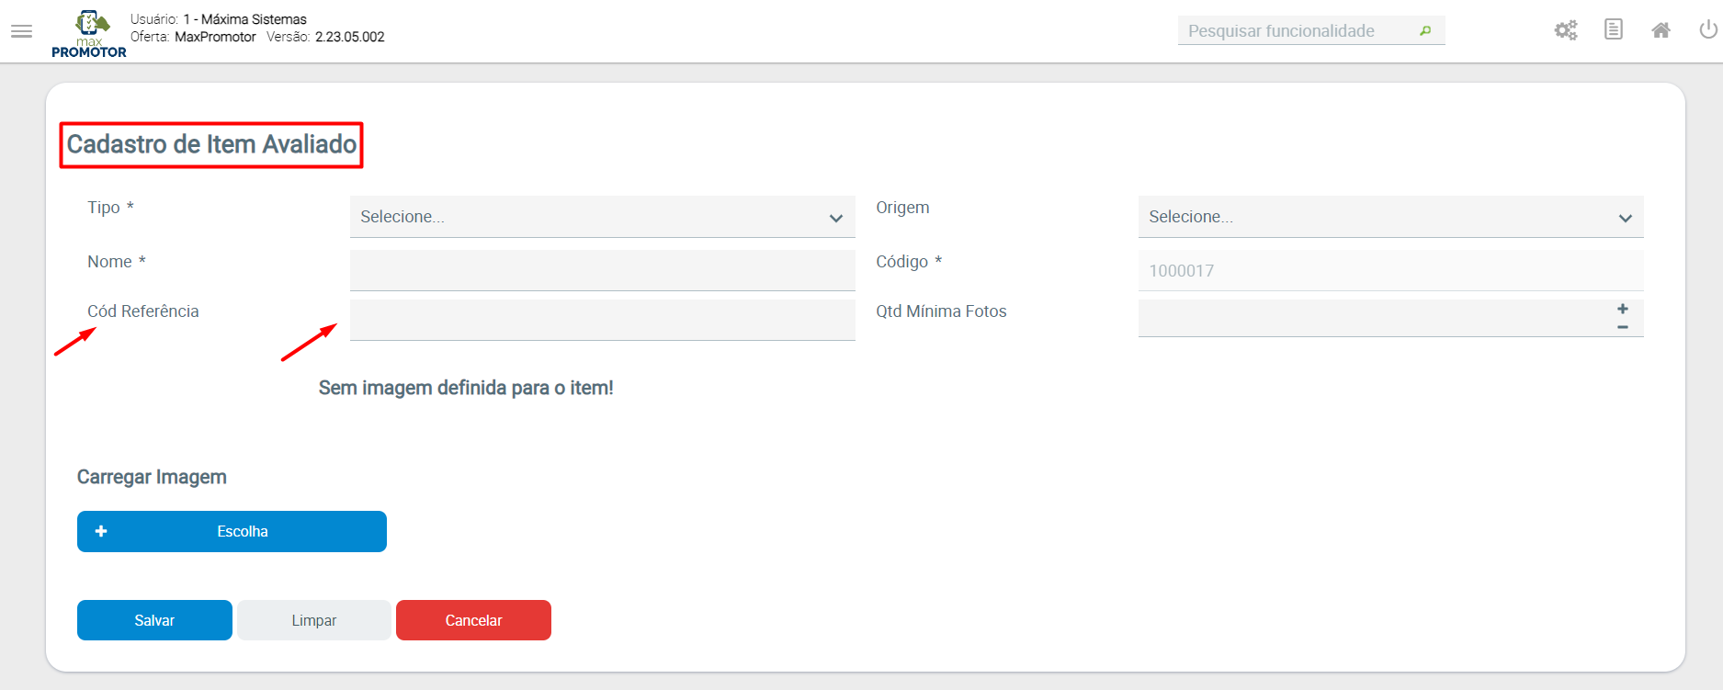Log out with the power icon
This screenshot has width=1723, height=690.
click(x=1708, y=29)
